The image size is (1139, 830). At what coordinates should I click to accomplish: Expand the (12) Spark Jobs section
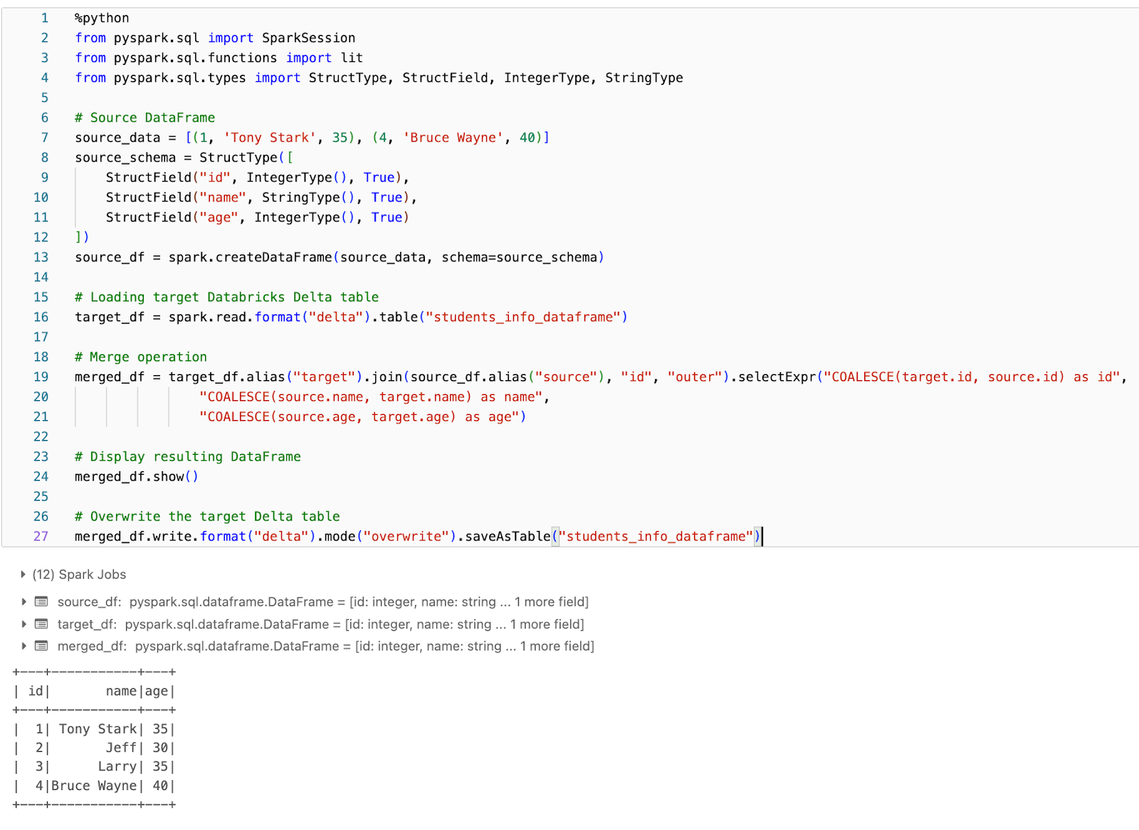23,574
